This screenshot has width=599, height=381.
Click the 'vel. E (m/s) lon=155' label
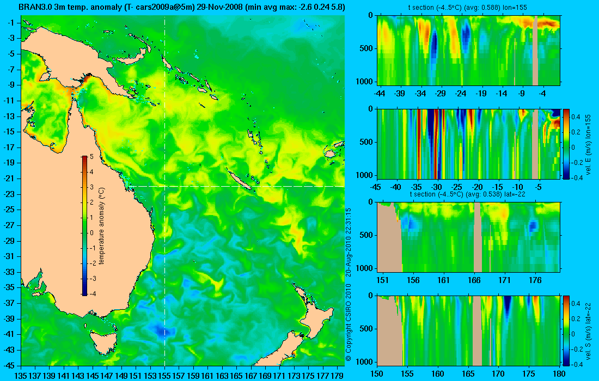click(x=588, y=145)
